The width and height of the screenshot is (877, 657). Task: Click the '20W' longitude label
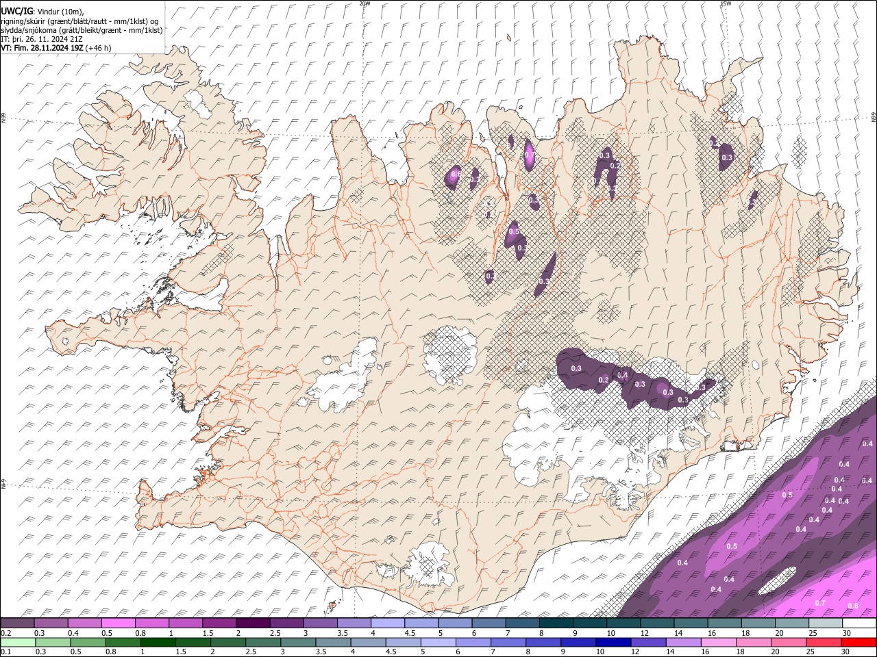365,3
